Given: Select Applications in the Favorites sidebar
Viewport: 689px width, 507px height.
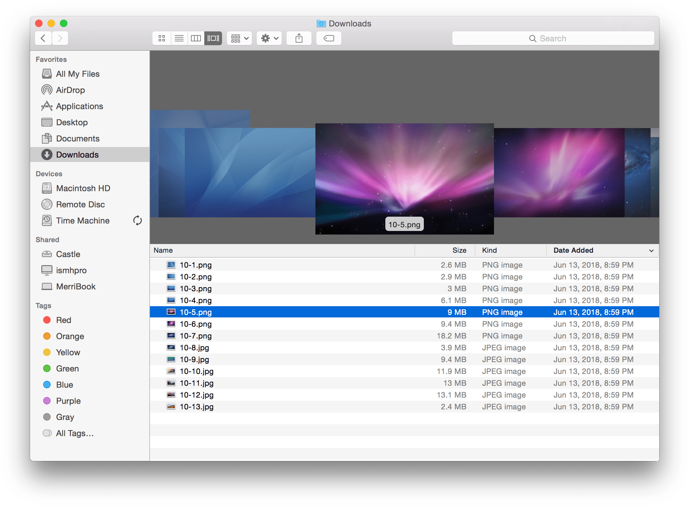Looking at the screenshot, I should (x=80, y=106).
